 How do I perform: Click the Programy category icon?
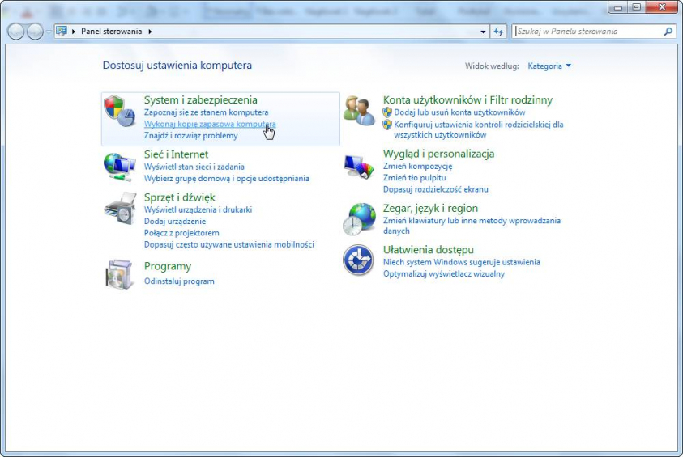point(120,274)
